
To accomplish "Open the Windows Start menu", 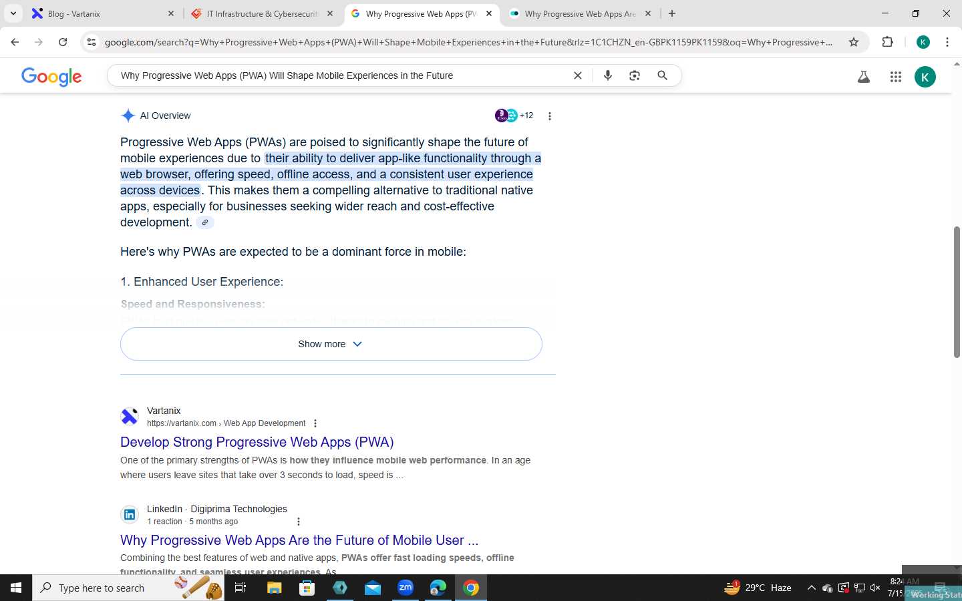I will (x=16, y=588).
